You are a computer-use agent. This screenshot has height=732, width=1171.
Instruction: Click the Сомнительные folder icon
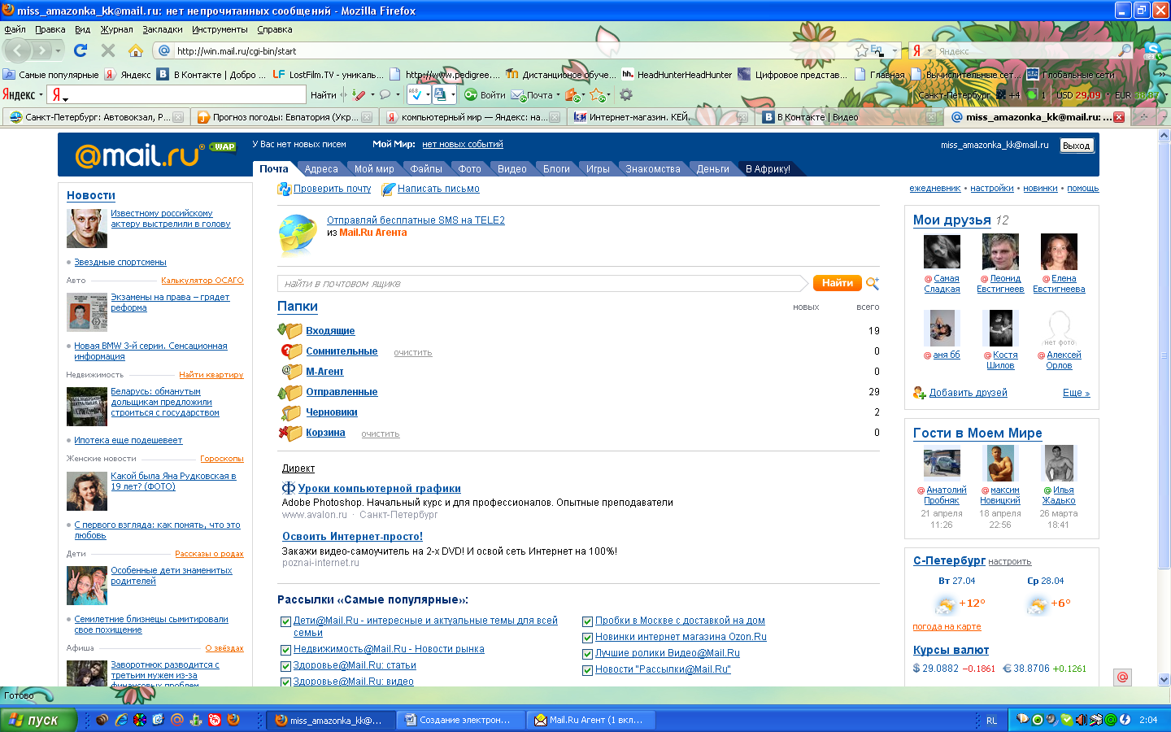click(291, 351)
